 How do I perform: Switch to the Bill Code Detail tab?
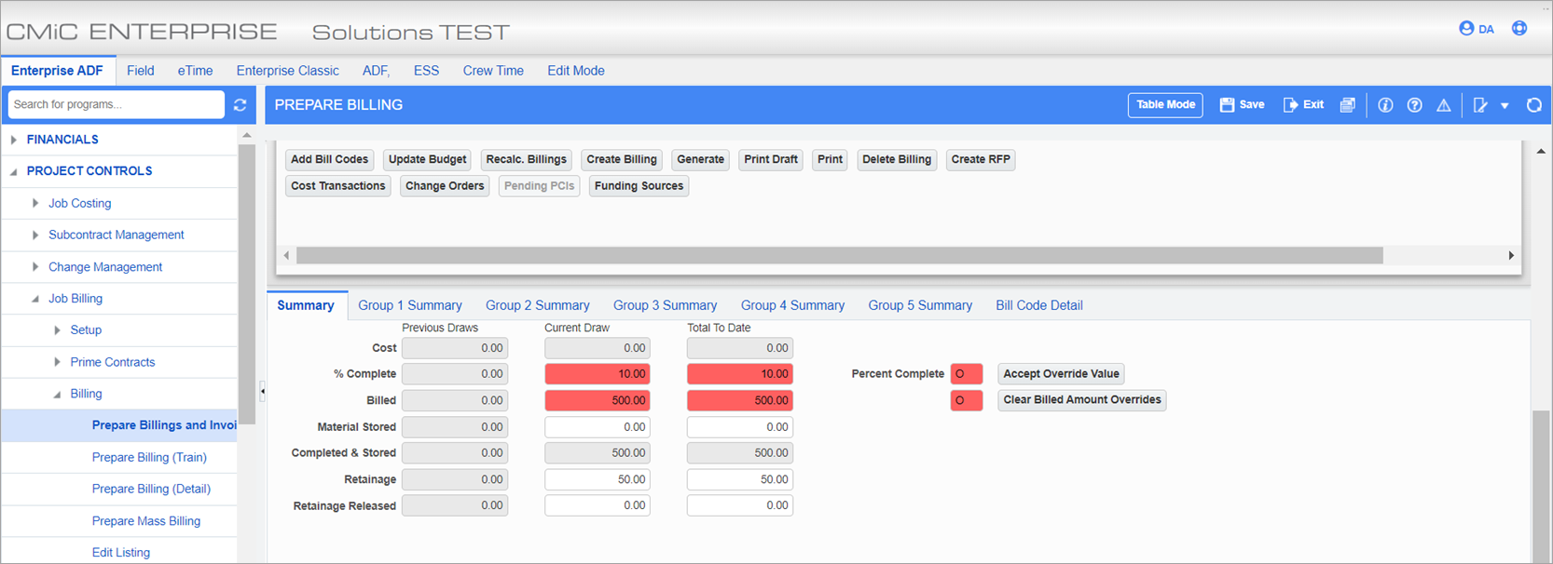click(1038, 305)
